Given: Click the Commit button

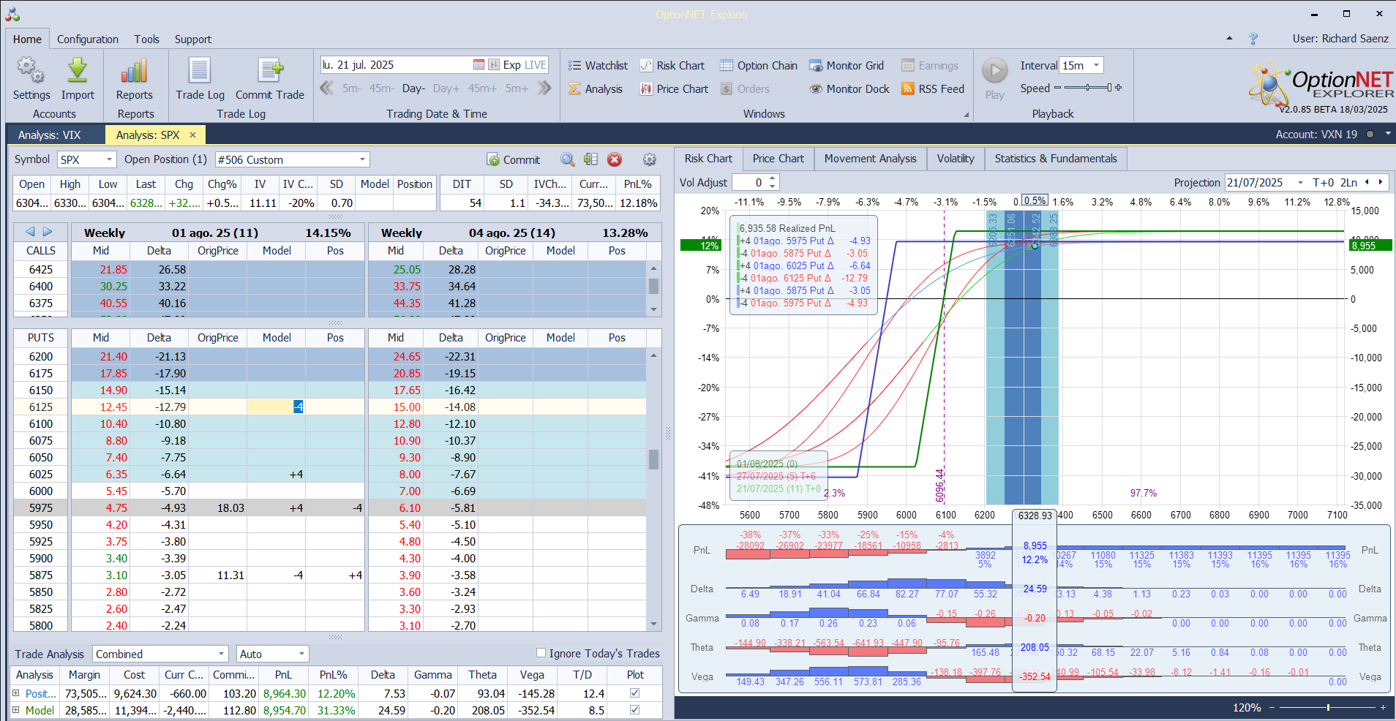Looking at the screenshot, I should pyautogui.click(x=514, y=159).
